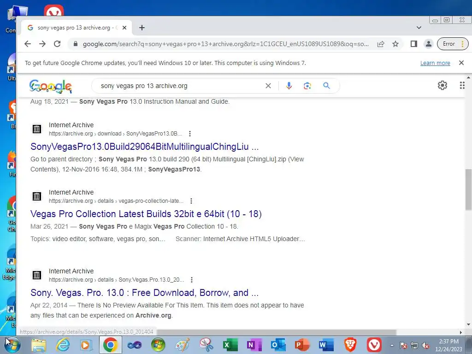
Task: Reload the current page
Action: click(x=57, y=44)
